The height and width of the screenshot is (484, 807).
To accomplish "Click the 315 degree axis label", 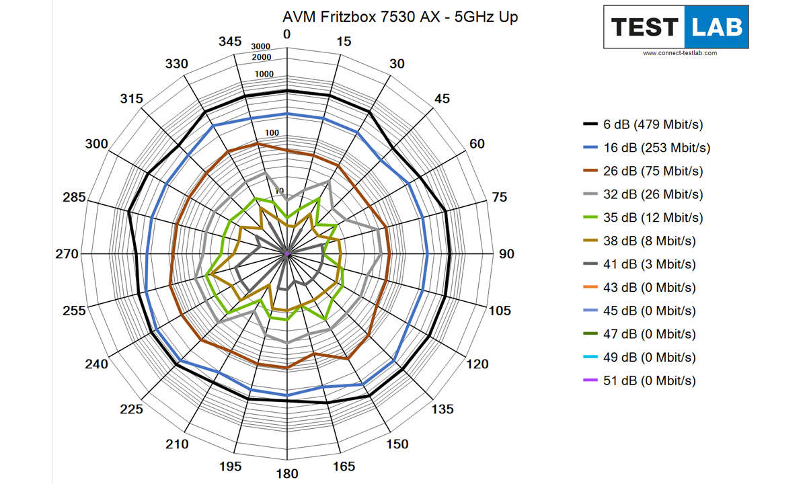I will [x=132, y=99].
